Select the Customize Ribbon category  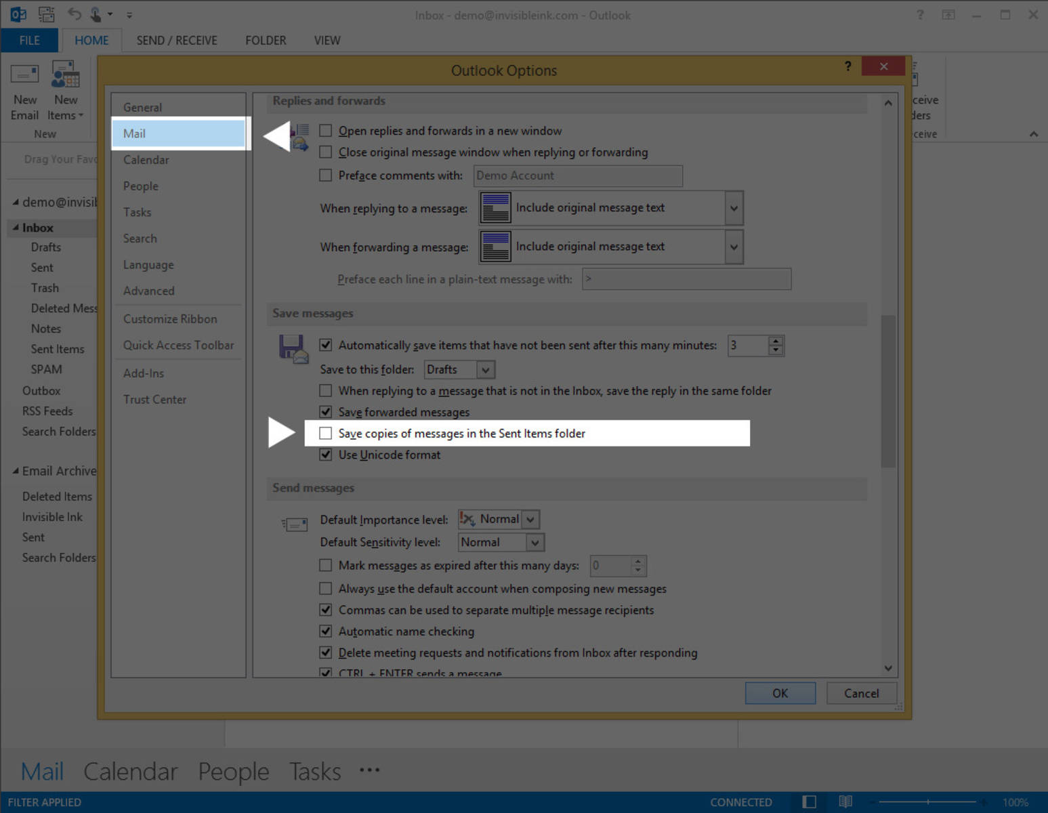coord(178,318)
